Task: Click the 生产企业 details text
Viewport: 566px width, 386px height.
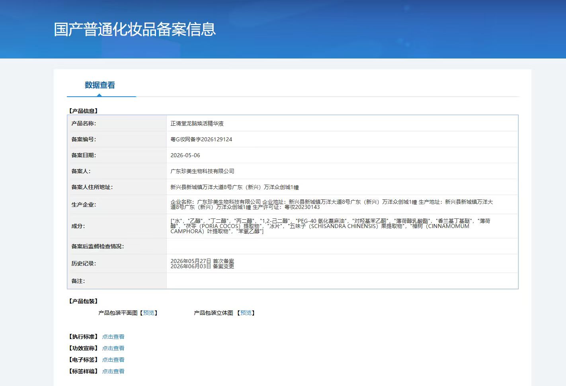Action: pos(332,205)
